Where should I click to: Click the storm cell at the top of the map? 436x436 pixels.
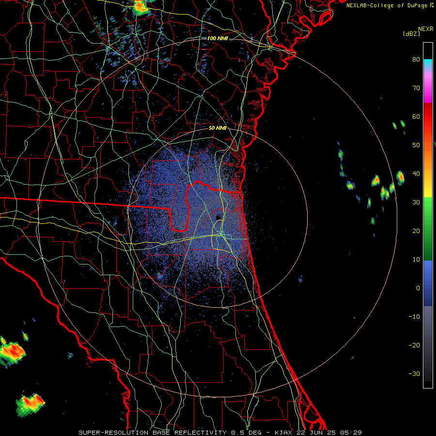[x=140, y=7]
